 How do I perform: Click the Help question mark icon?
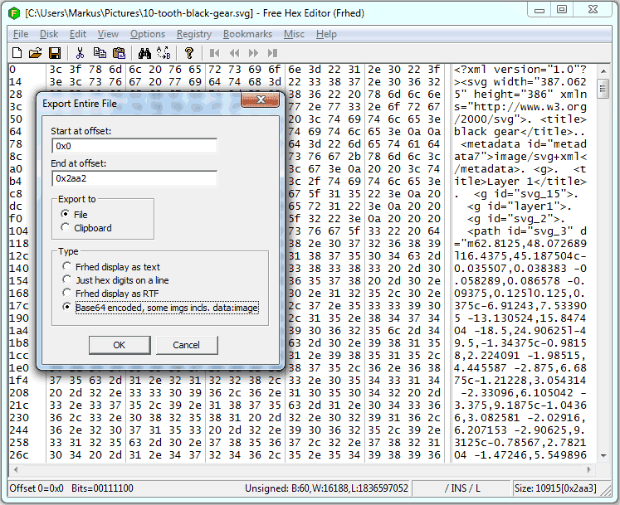(x=189, y=53)
